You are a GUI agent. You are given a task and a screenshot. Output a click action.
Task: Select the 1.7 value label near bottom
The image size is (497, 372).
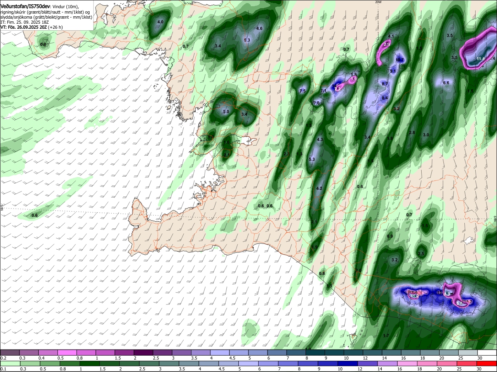[x=386, y=335]
